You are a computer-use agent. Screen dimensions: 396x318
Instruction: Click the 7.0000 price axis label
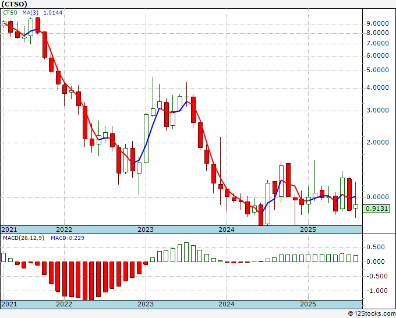coord(377,44)
